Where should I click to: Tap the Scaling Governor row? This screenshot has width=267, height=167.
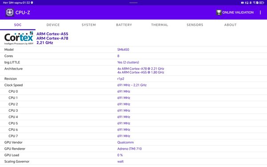point(133,162)
